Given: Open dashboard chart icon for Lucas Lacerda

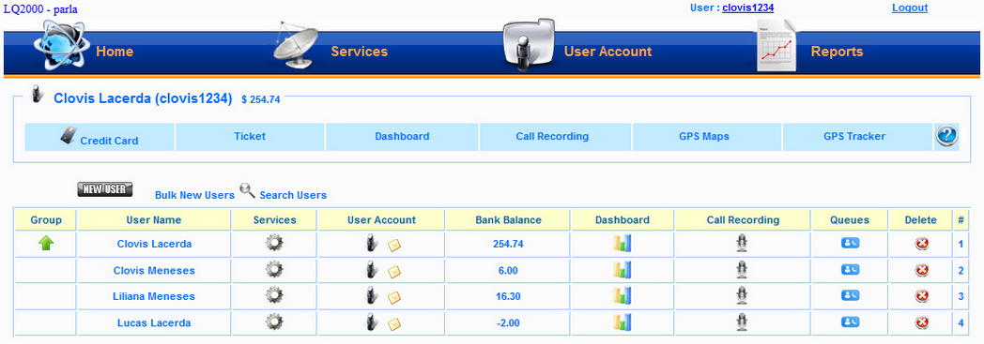Looking at the screenshot, I should point(623,322).
